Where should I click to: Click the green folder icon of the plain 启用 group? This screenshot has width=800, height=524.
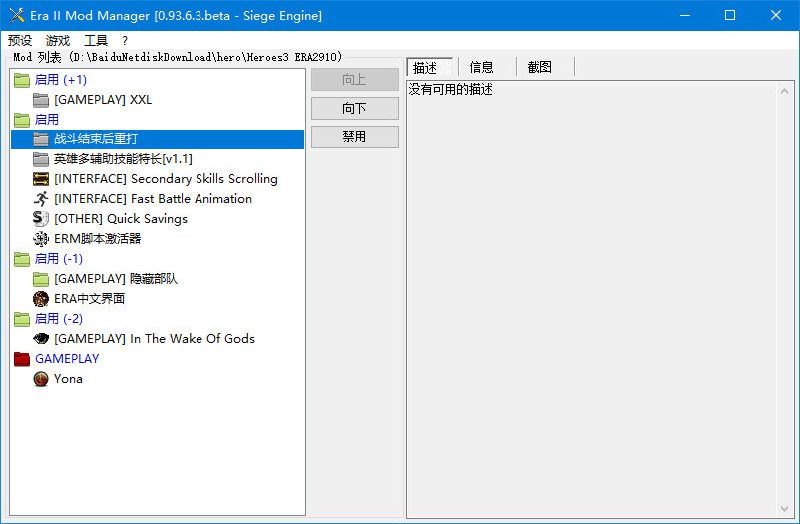coord(22,120)
